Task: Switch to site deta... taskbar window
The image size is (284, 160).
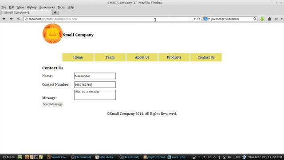Action: [106, 157]
